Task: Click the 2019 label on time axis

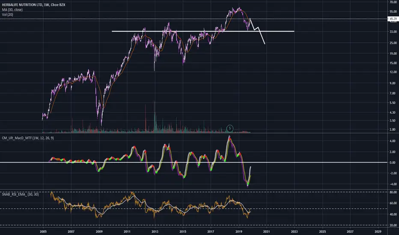Action: pyautogui.click(x=239, y=232)
